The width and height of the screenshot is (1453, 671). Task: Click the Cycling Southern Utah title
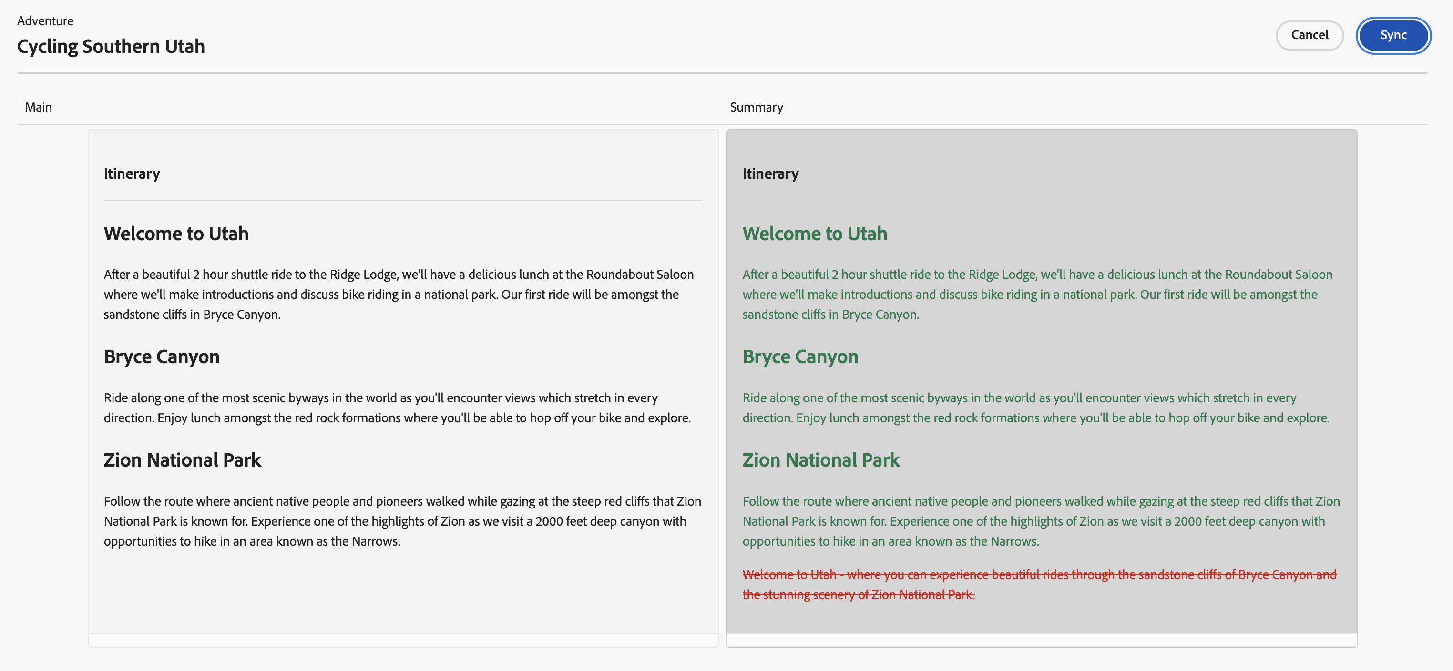pos(111,46)
